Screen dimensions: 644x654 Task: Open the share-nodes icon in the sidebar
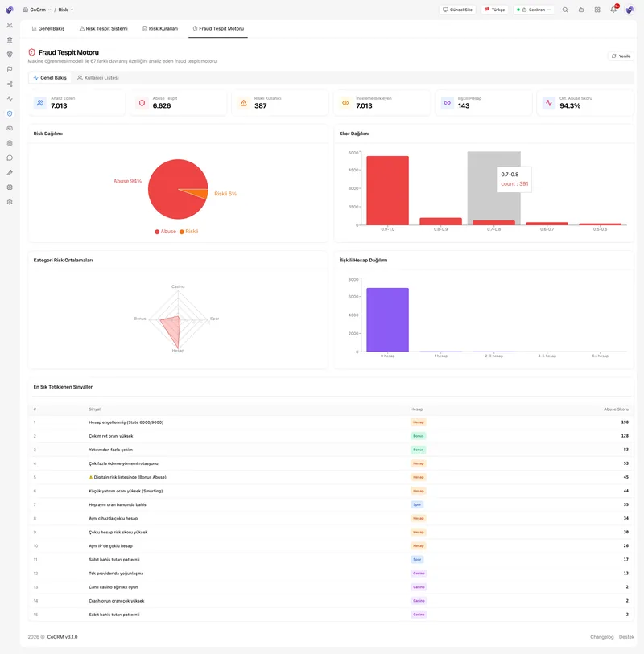coord(10,84)
